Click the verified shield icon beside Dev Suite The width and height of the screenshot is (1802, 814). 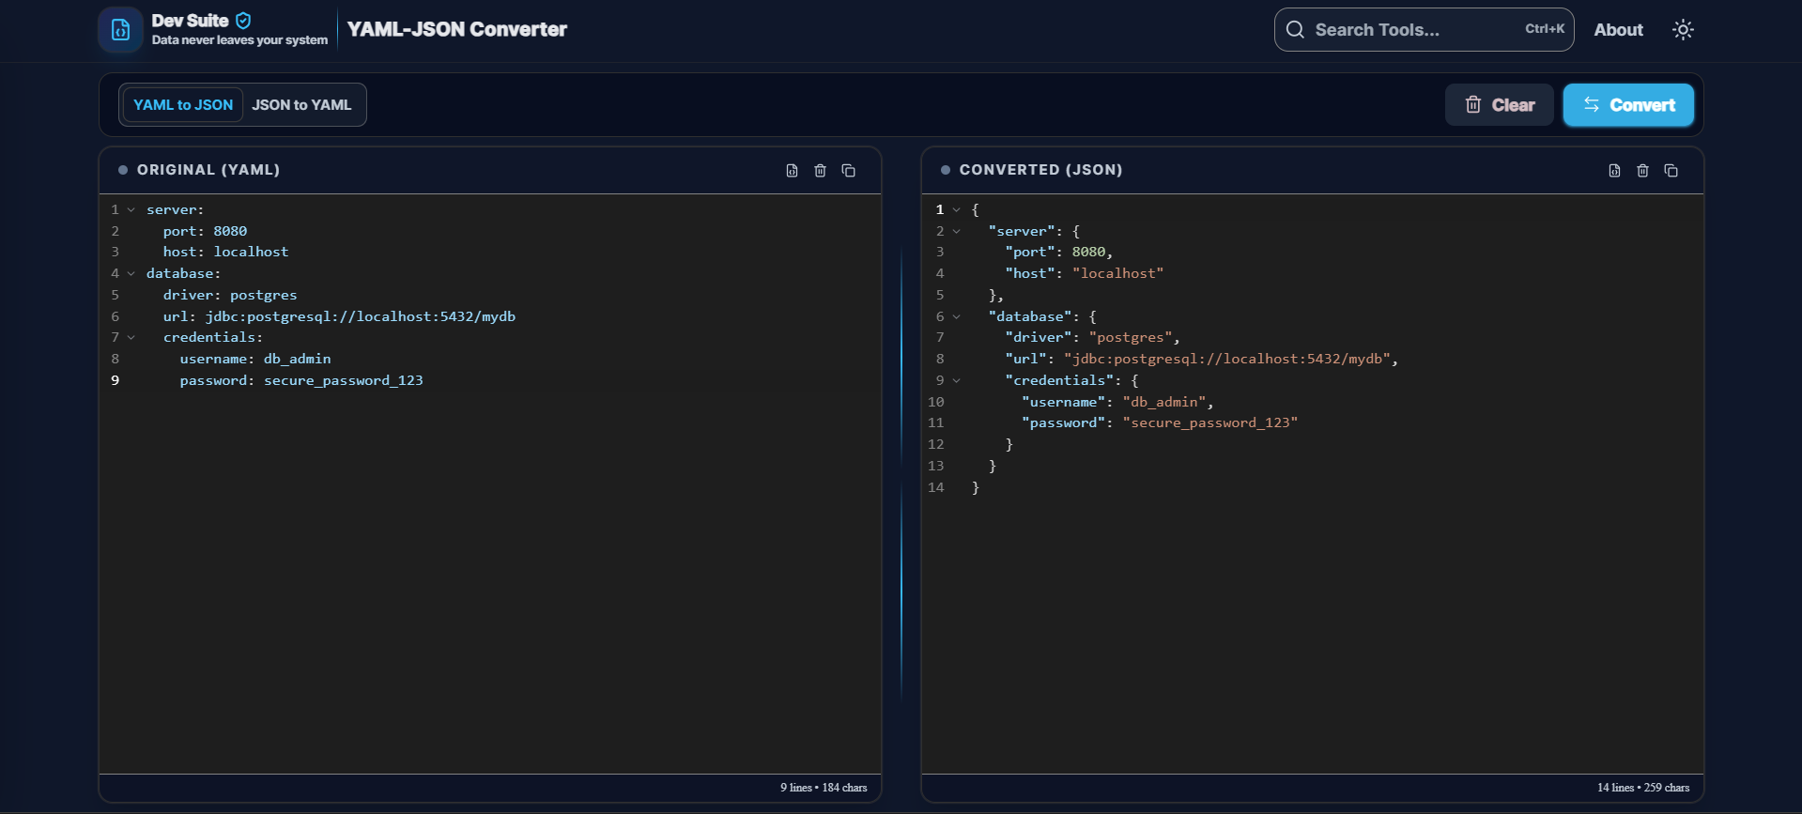pyautogui.click(x=243, y=21)
